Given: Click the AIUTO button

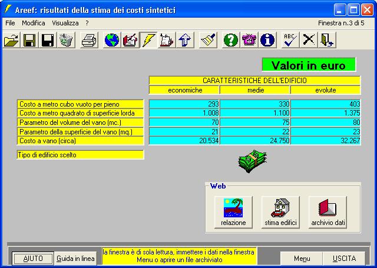Looking at the screenshot, I should click(33, 259).
